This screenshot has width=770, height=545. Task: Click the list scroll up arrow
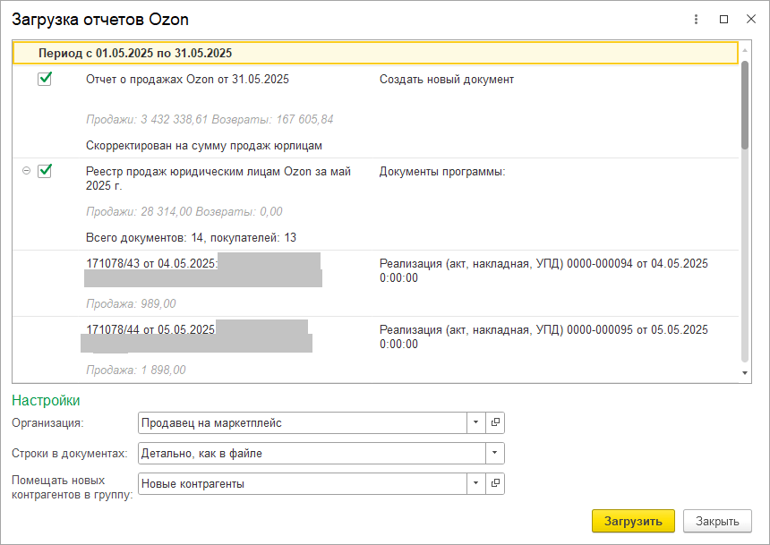pyautogui.click(x=745, y=47)
